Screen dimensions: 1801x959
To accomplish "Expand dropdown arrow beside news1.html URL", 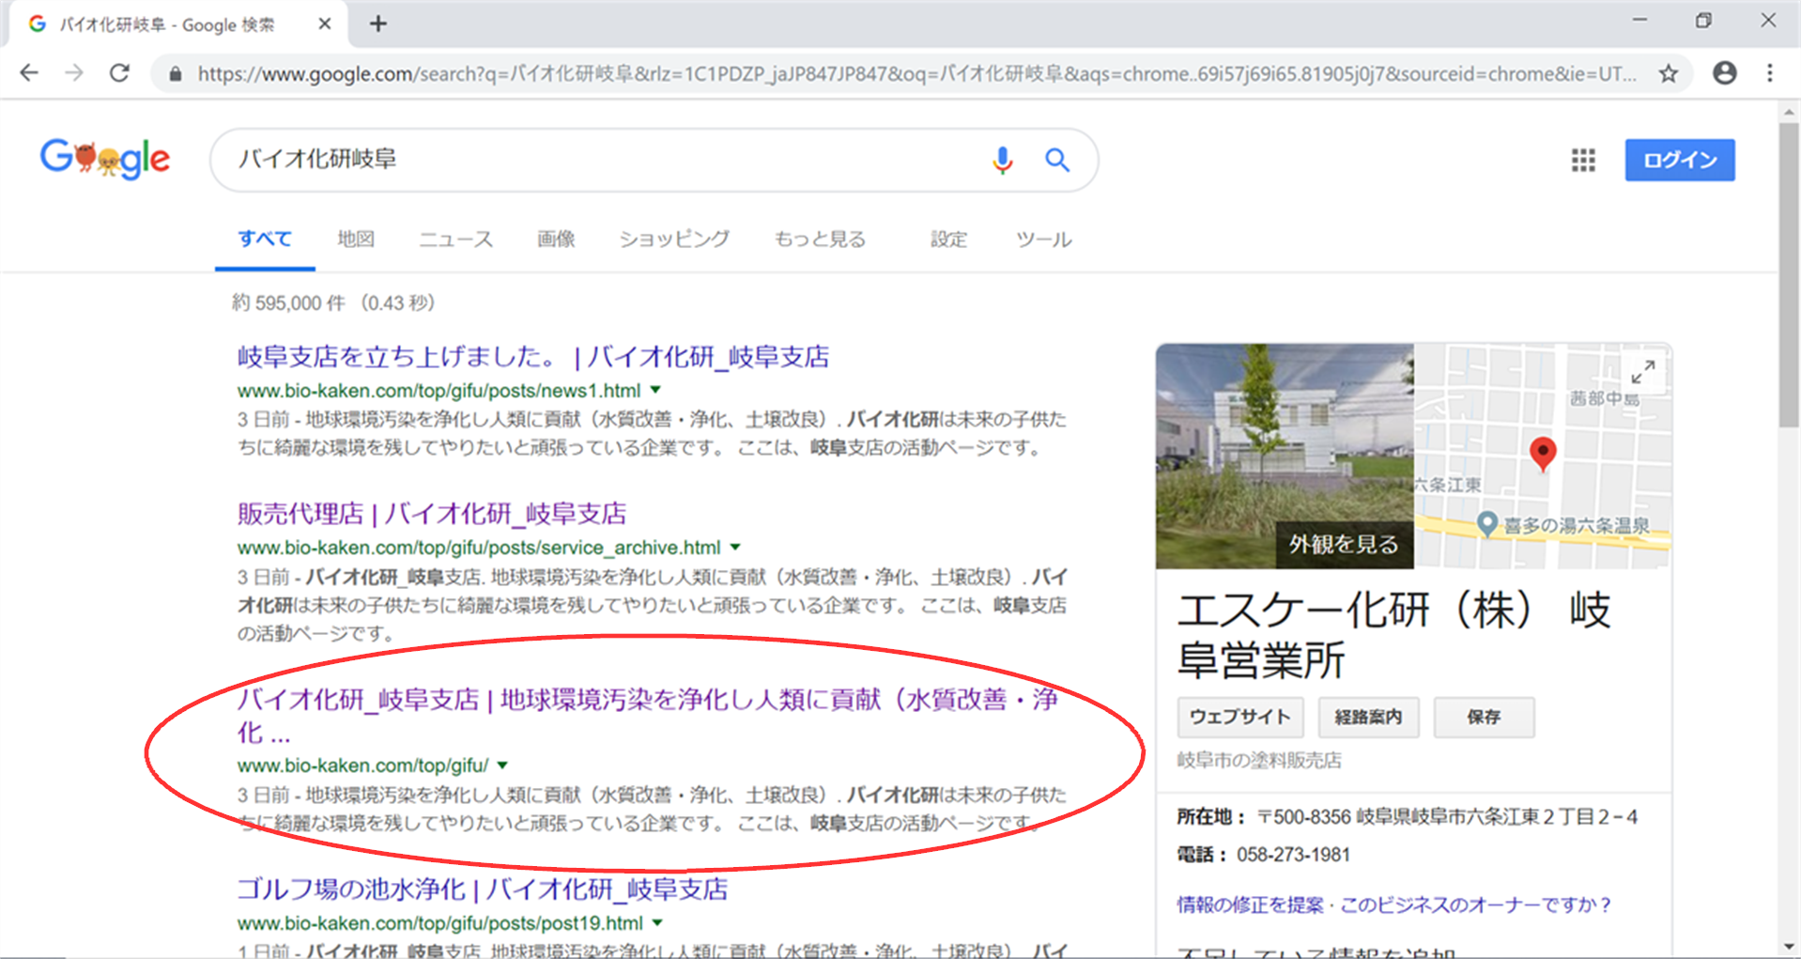I will (x=655, y=390).
